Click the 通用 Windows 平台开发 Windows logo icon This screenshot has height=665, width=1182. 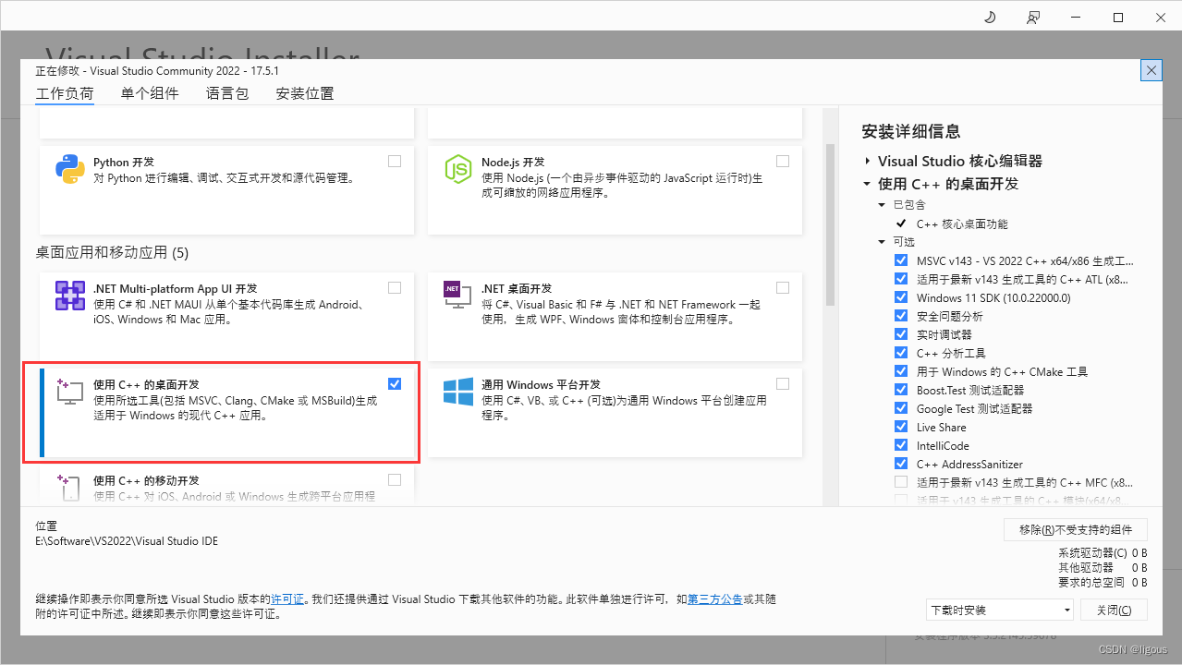point(458,392)
